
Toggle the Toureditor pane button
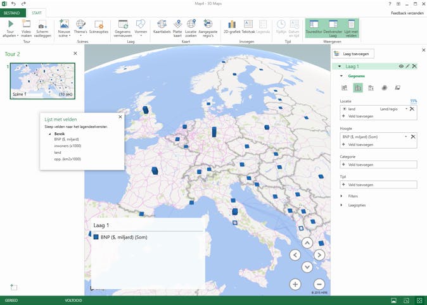pos(314,27)
